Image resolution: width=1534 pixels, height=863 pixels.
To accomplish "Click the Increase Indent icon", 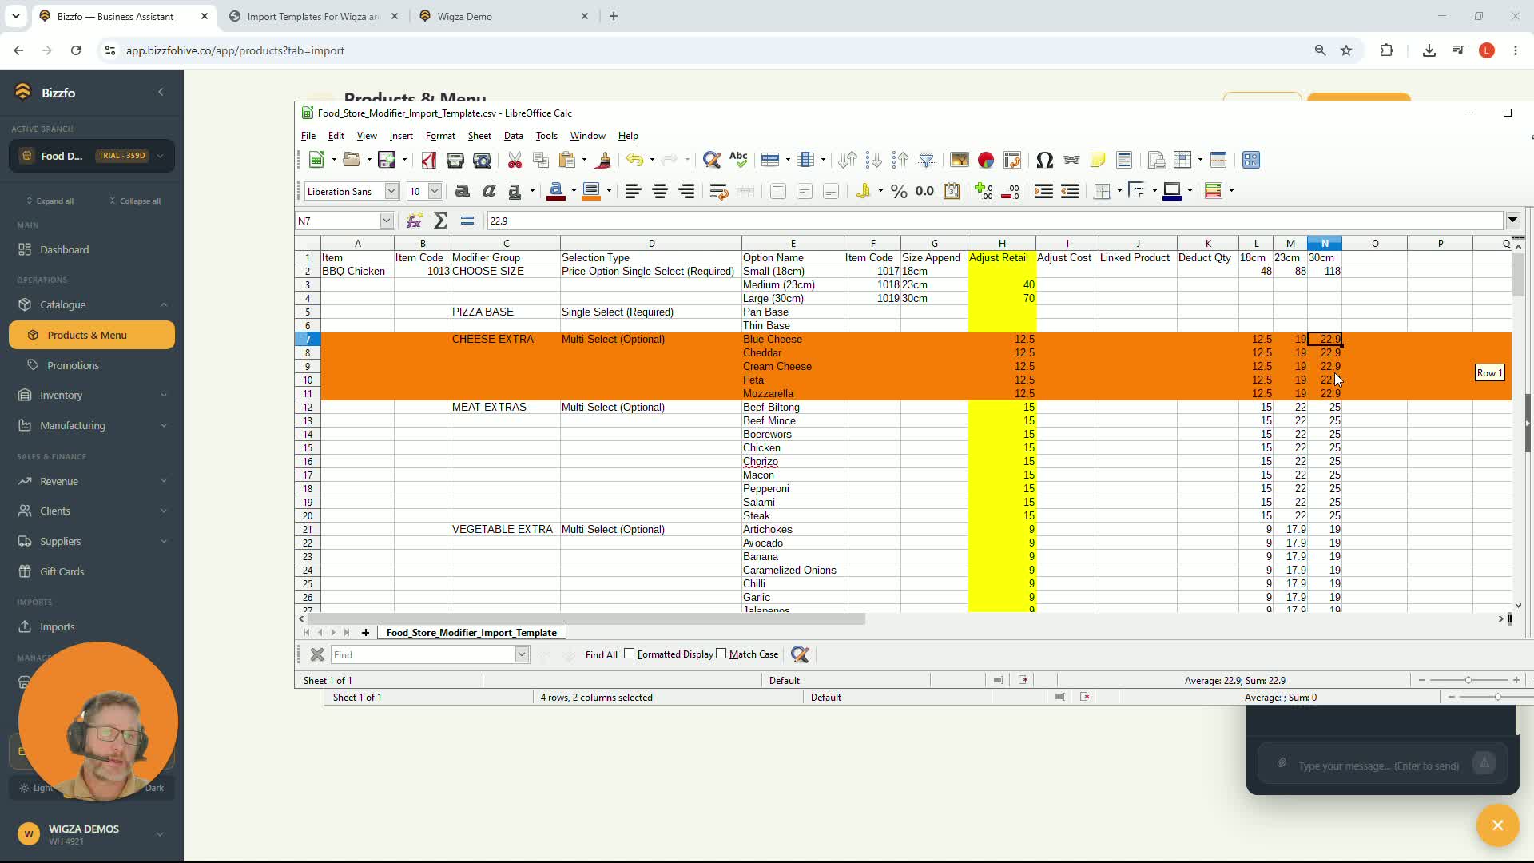I will coord(1043,191).
